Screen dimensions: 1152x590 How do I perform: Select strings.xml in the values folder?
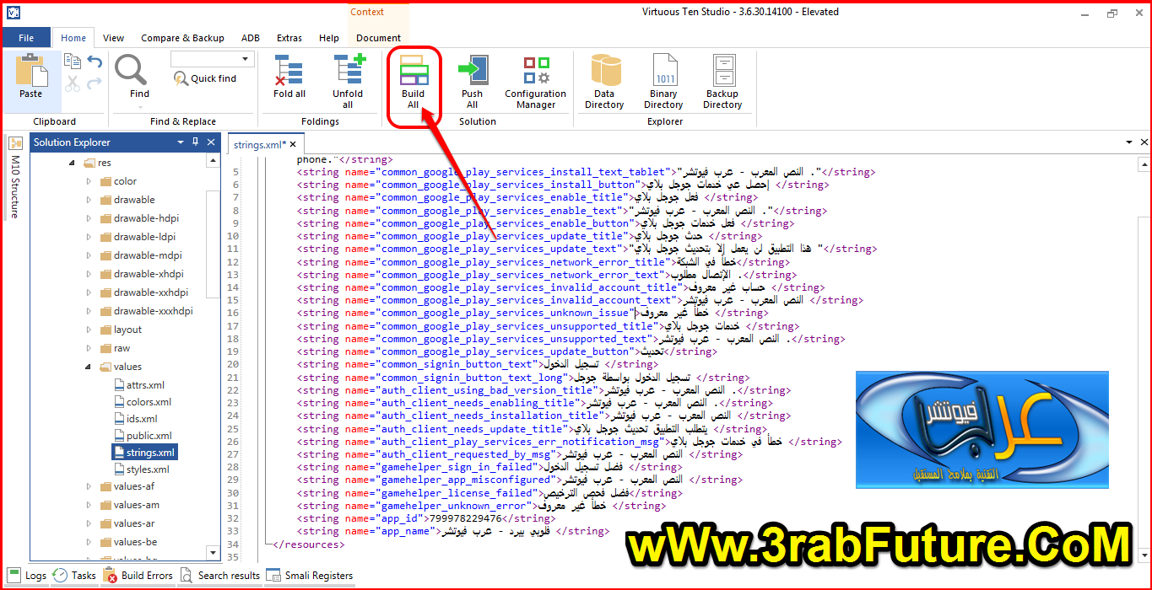point(144,453)
